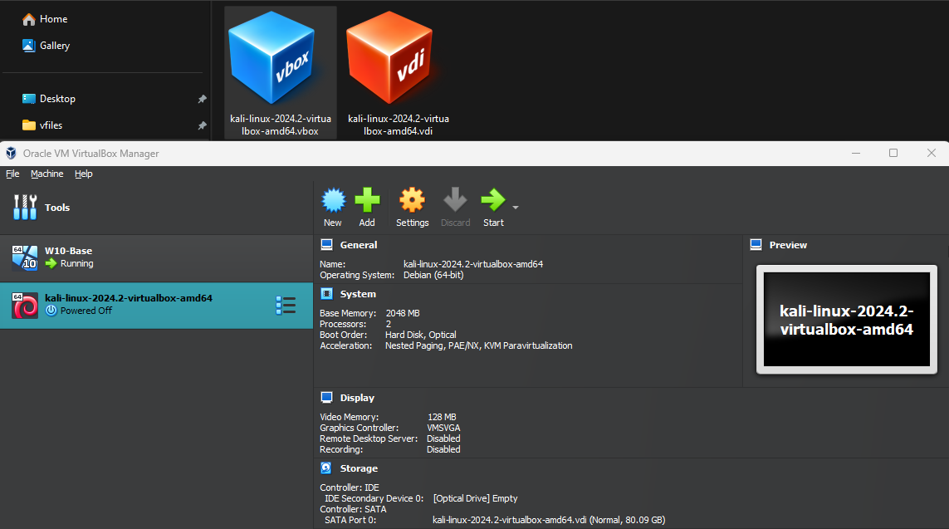Click the vfiles folder icon in Explorer
This screenshot has height=529, width=949.
[x=28, y=125]
